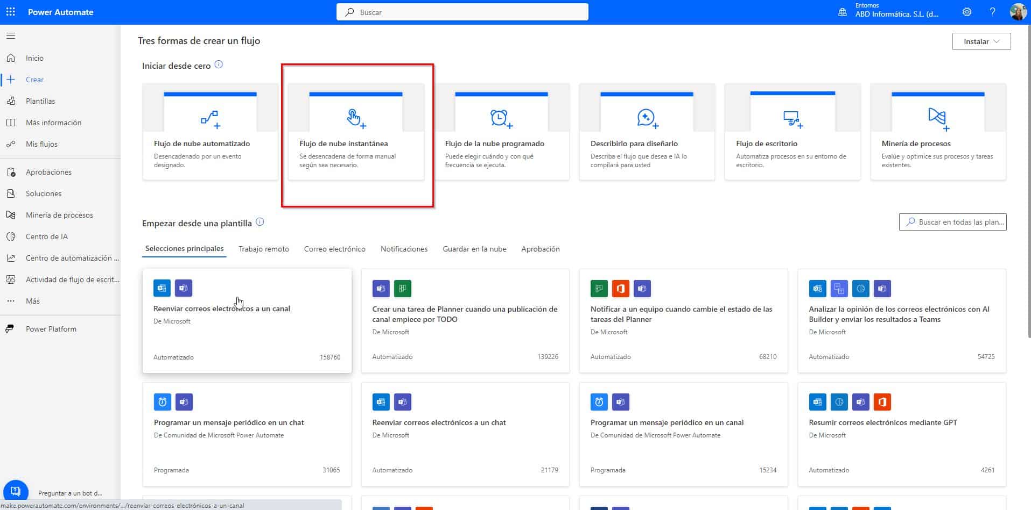
Task: Switch to Correo electrónico tab
Action: [x=334, y=249]
